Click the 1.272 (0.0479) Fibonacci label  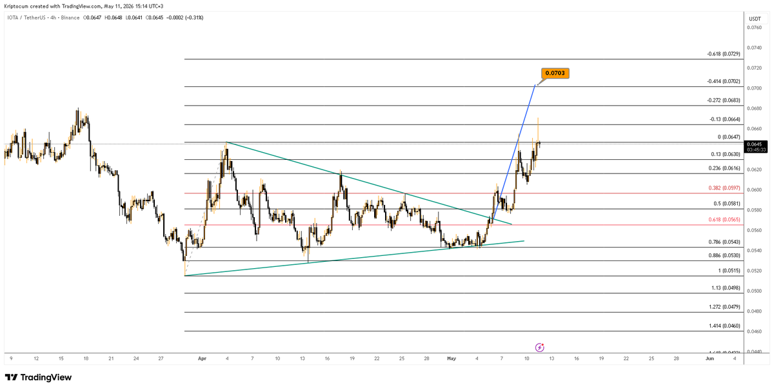point(724,307)
